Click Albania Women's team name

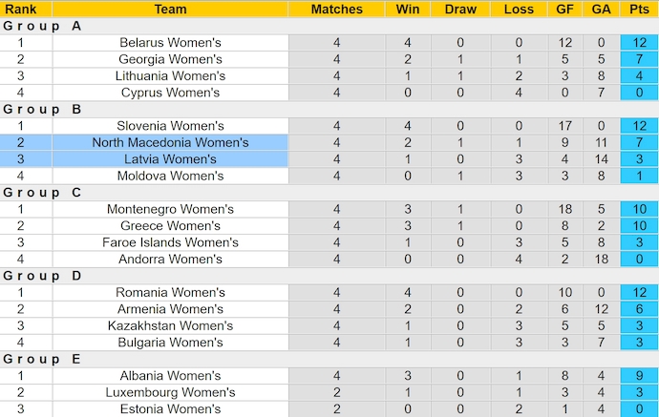[170, 376]
